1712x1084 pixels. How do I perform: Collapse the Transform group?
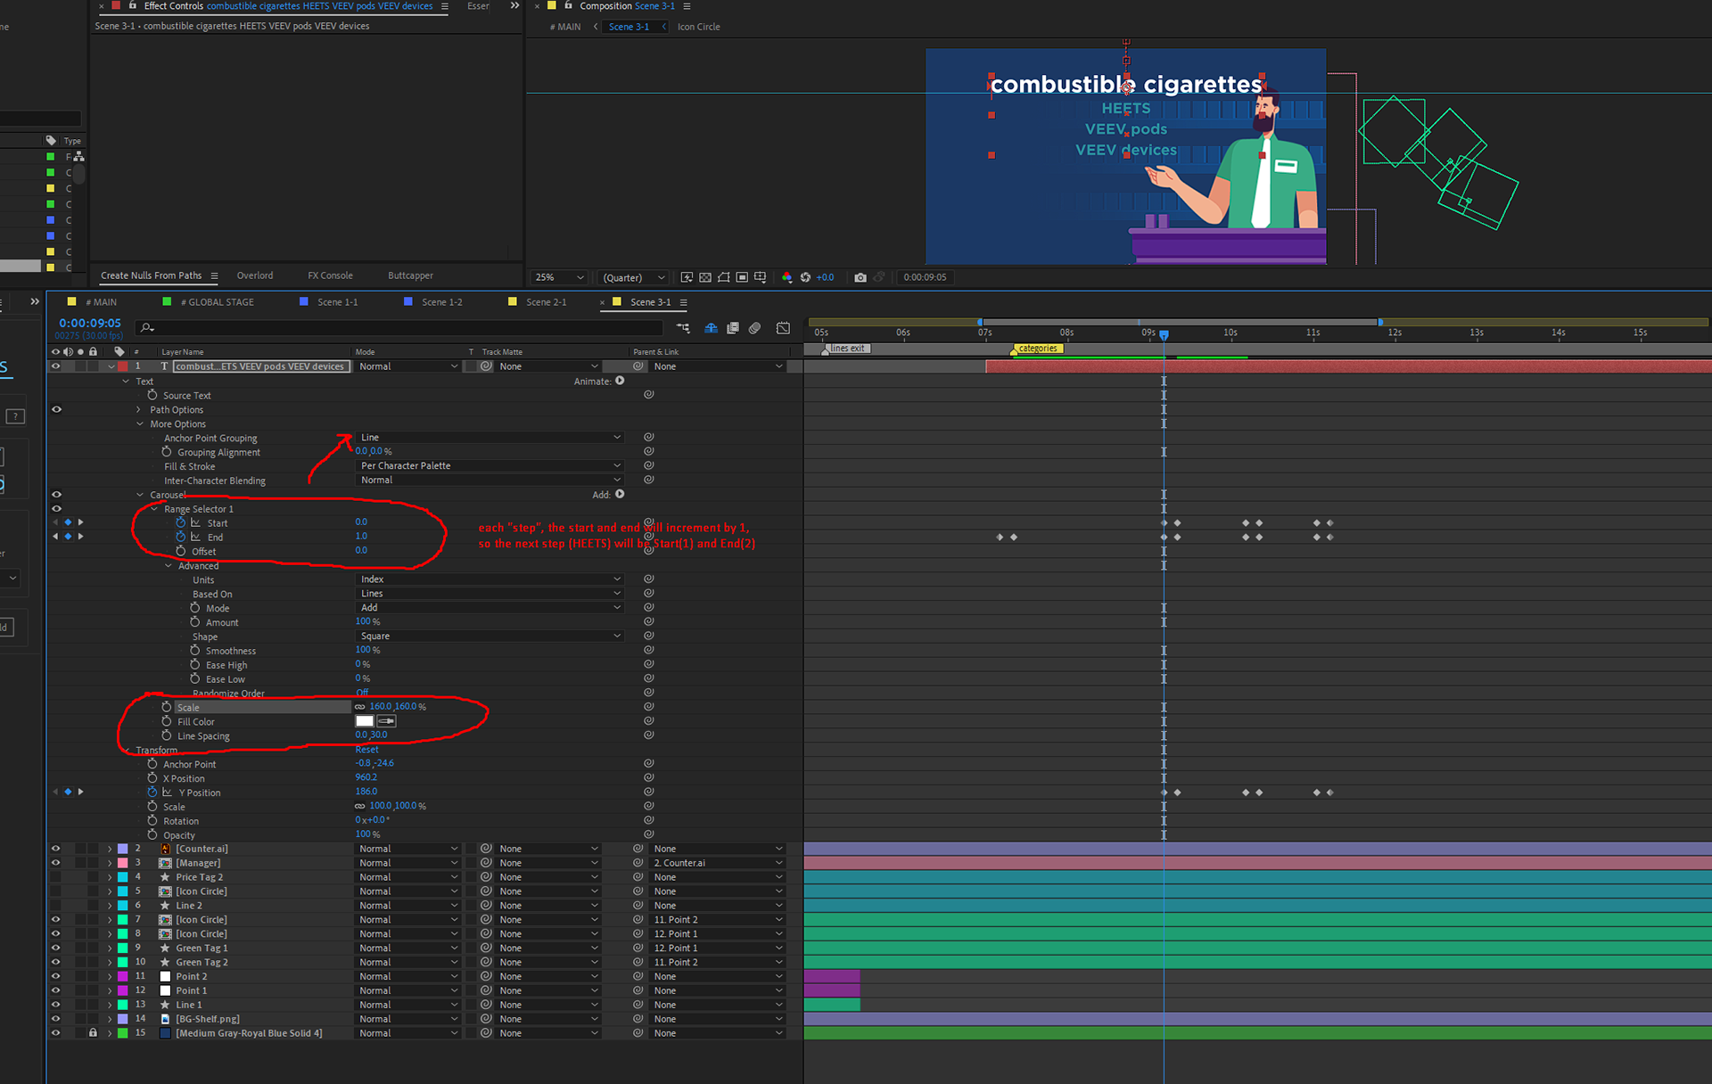click(126, 751)
